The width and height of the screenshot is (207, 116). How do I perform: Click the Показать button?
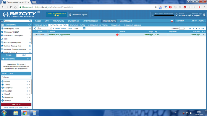coord(16,105)
